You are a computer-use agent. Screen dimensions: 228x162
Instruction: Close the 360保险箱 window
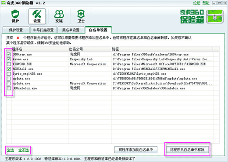pos(224,3)
